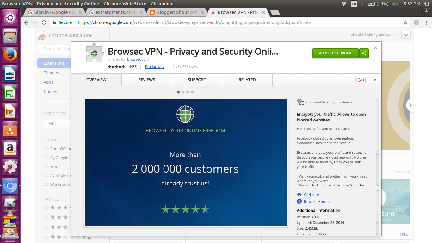
Task: Click the address bar URL
Action: [194, 22]
